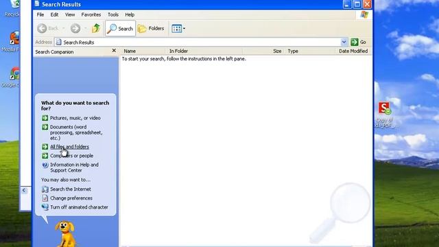Click the help question mark icon

coord(45,165)
